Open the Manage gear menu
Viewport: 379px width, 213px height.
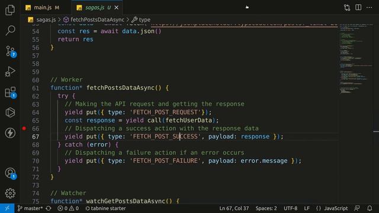pyautogui.click(x=10, y=193)
